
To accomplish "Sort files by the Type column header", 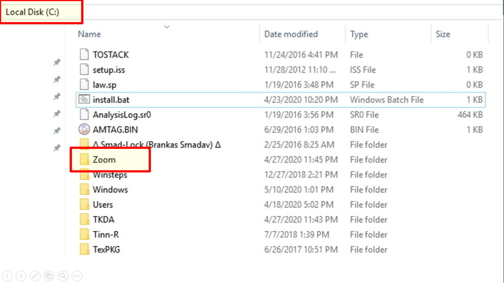I will pyautogui.click(x=359, y=34).
